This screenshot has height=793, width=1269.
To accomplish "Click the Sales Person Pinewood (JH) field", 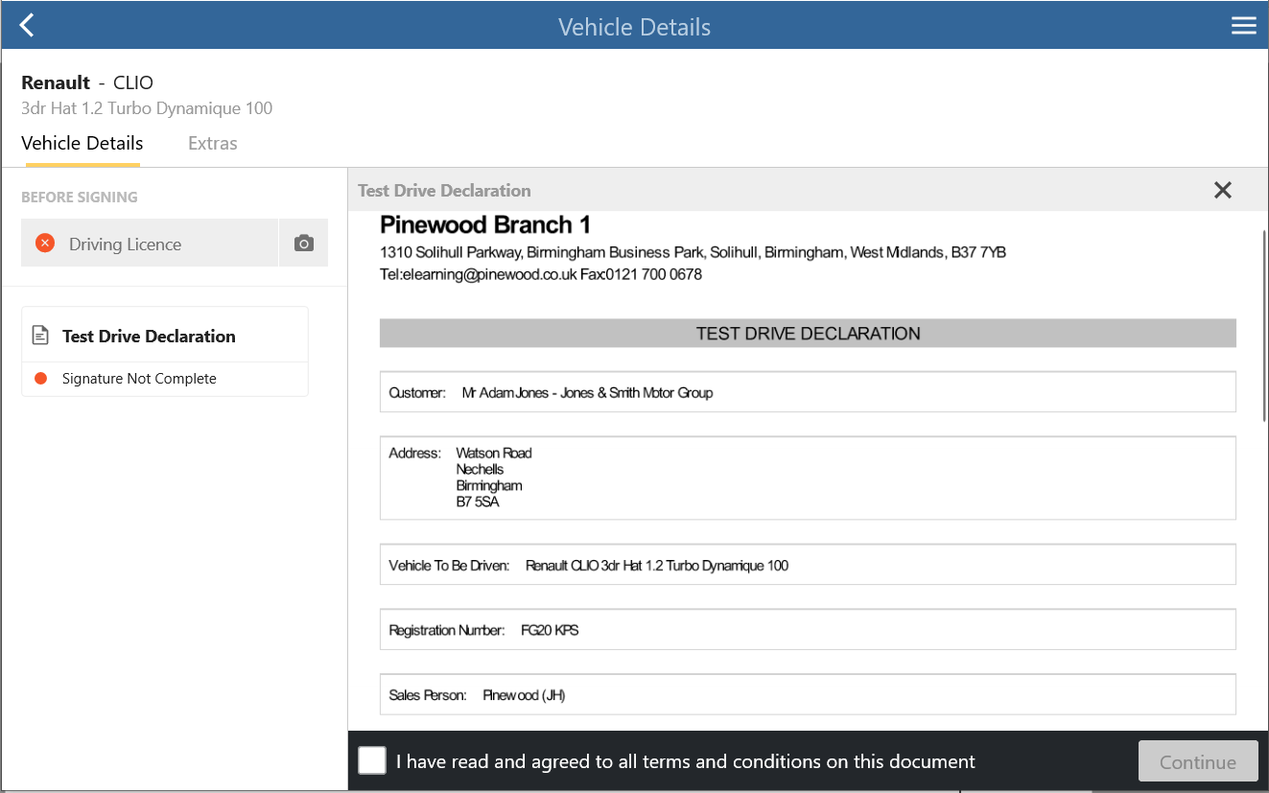I will coord(808,694).
